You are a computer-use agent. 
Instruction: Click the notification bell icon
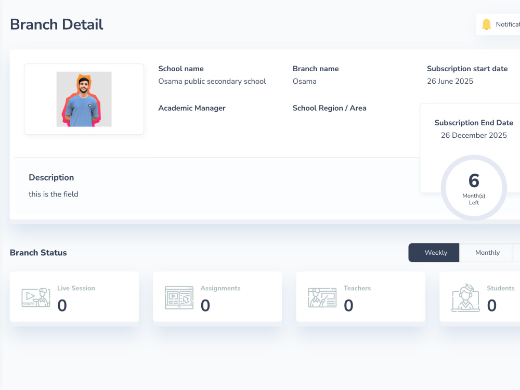[x=486, y=24]
